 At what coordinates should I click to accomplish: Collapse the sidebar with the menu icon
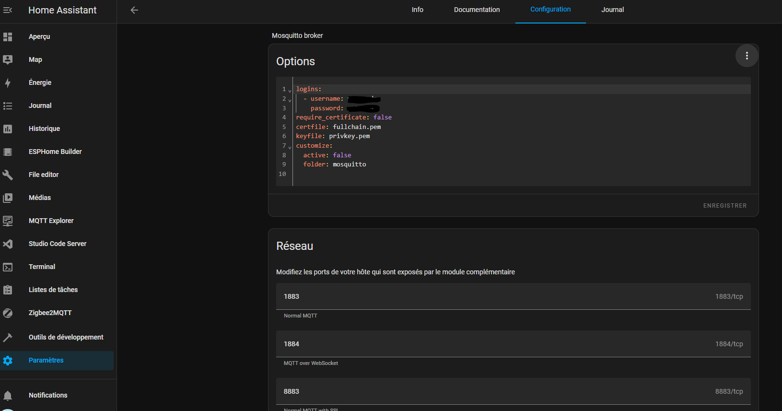point(8,10)
